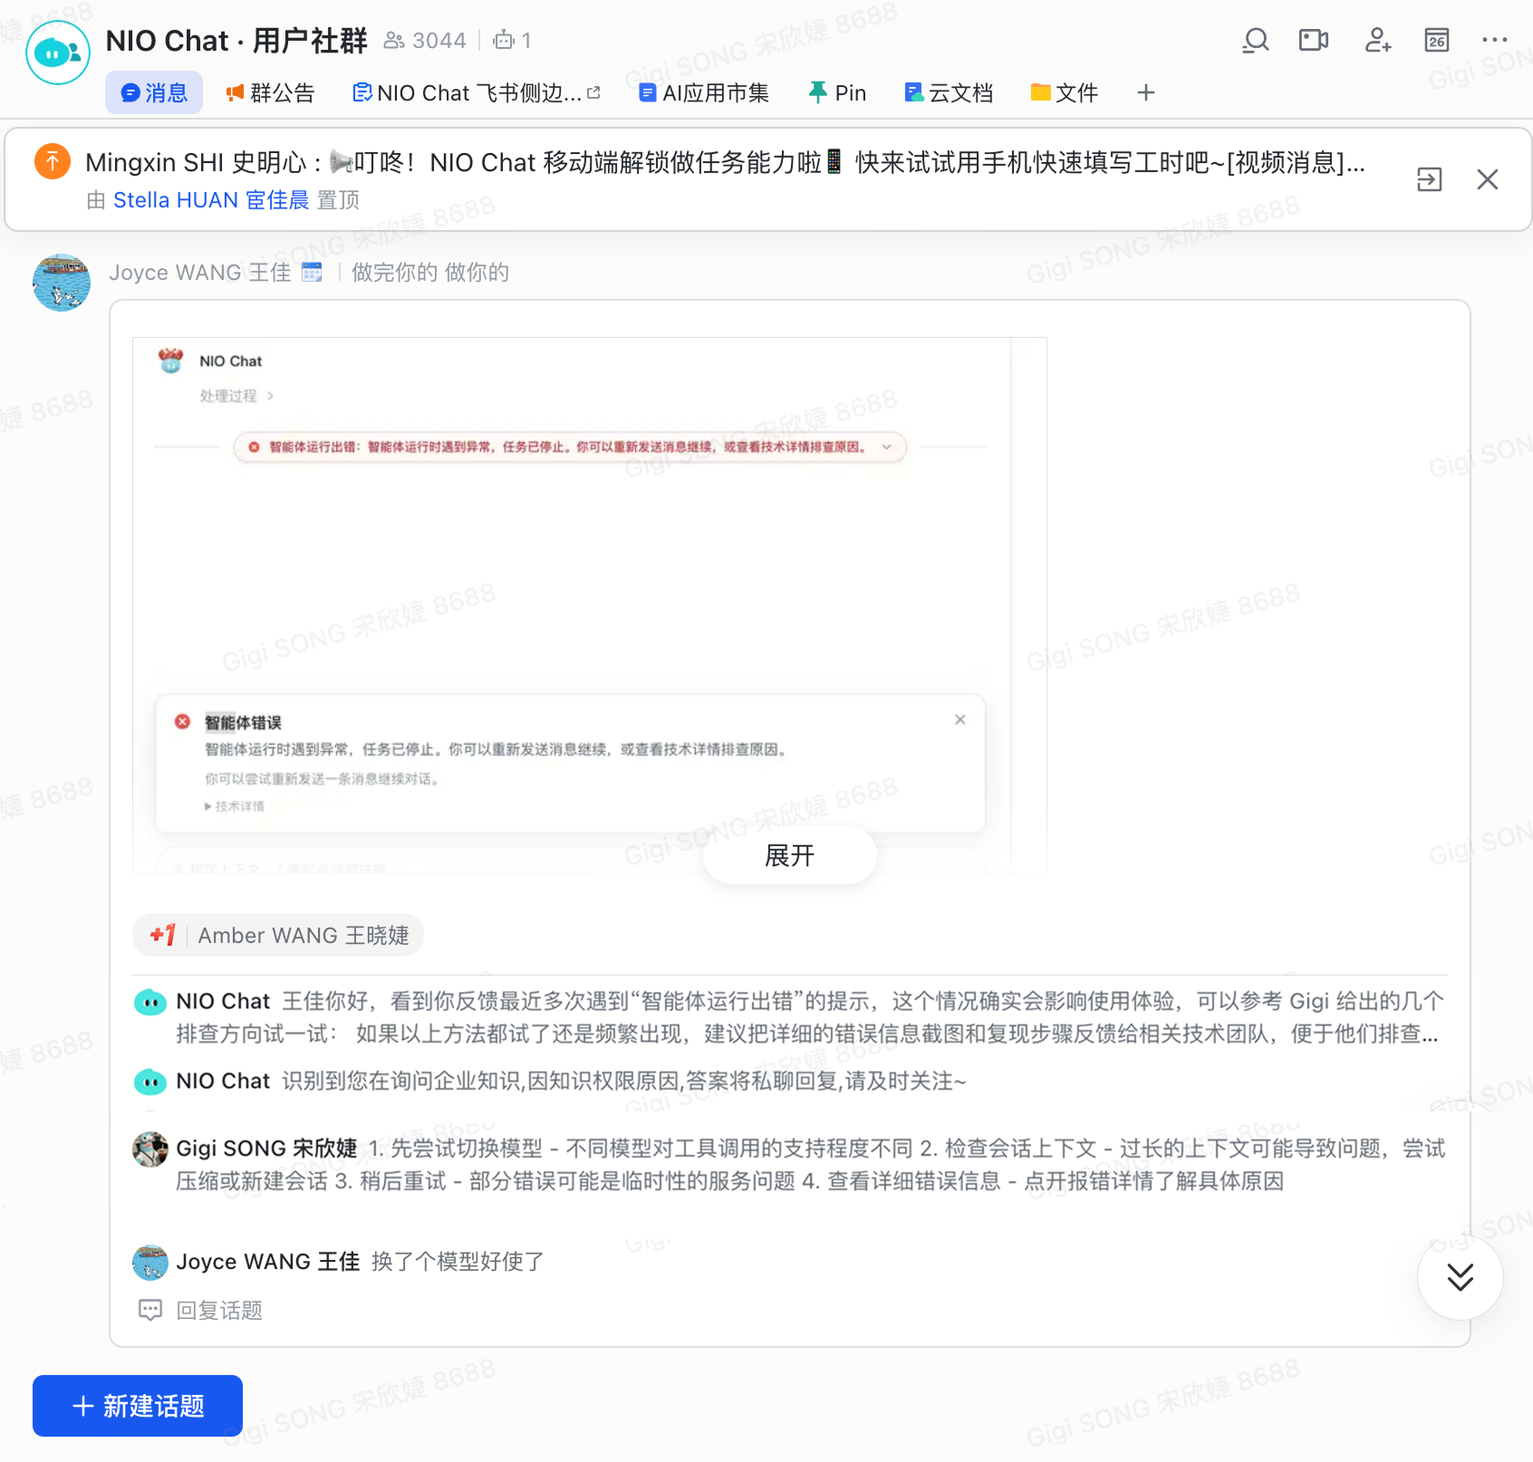The image size is (1533, 1462).
Task: Switch to the 消息 tab
Action: [x=154, y=92]
